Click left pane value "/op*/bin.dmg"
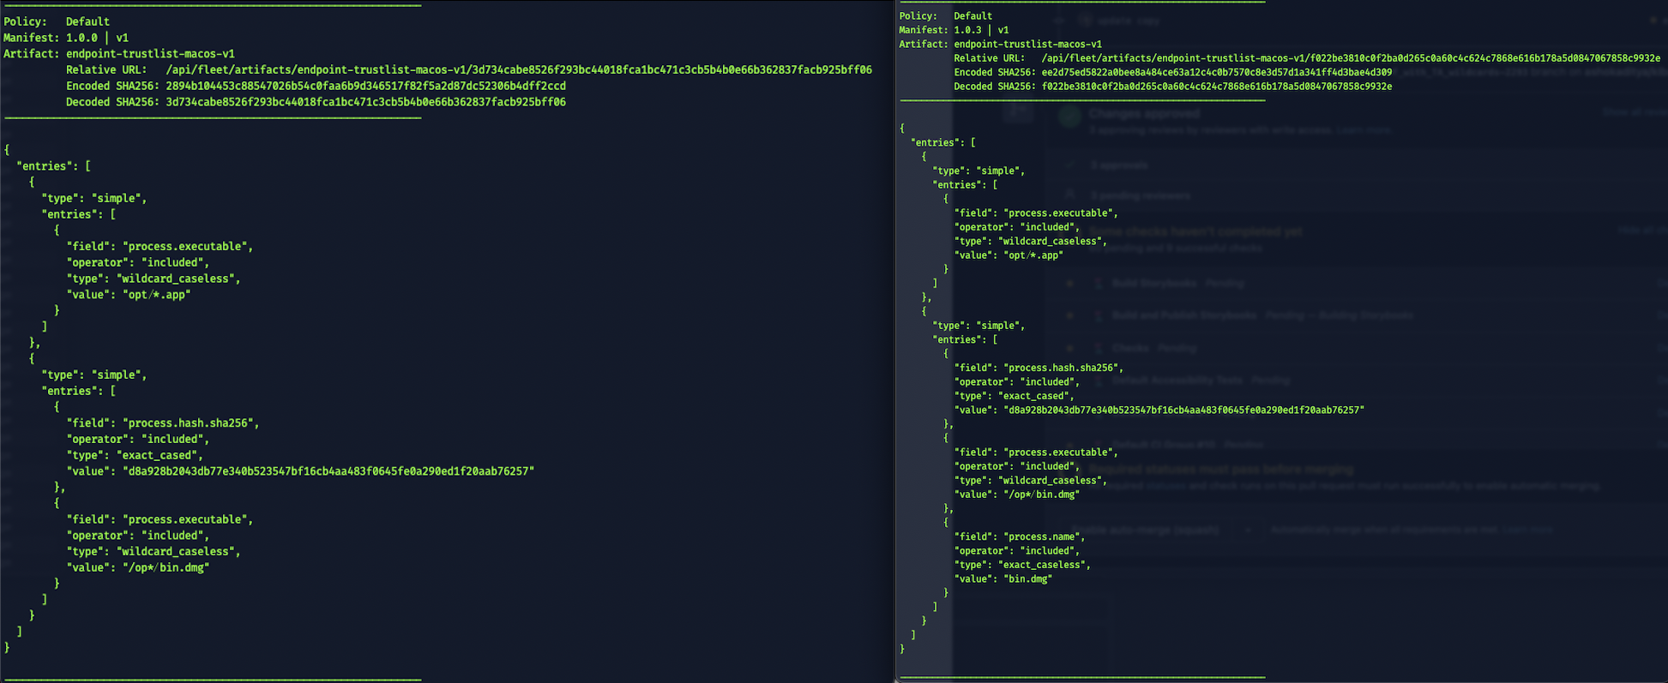 (138, 567)
